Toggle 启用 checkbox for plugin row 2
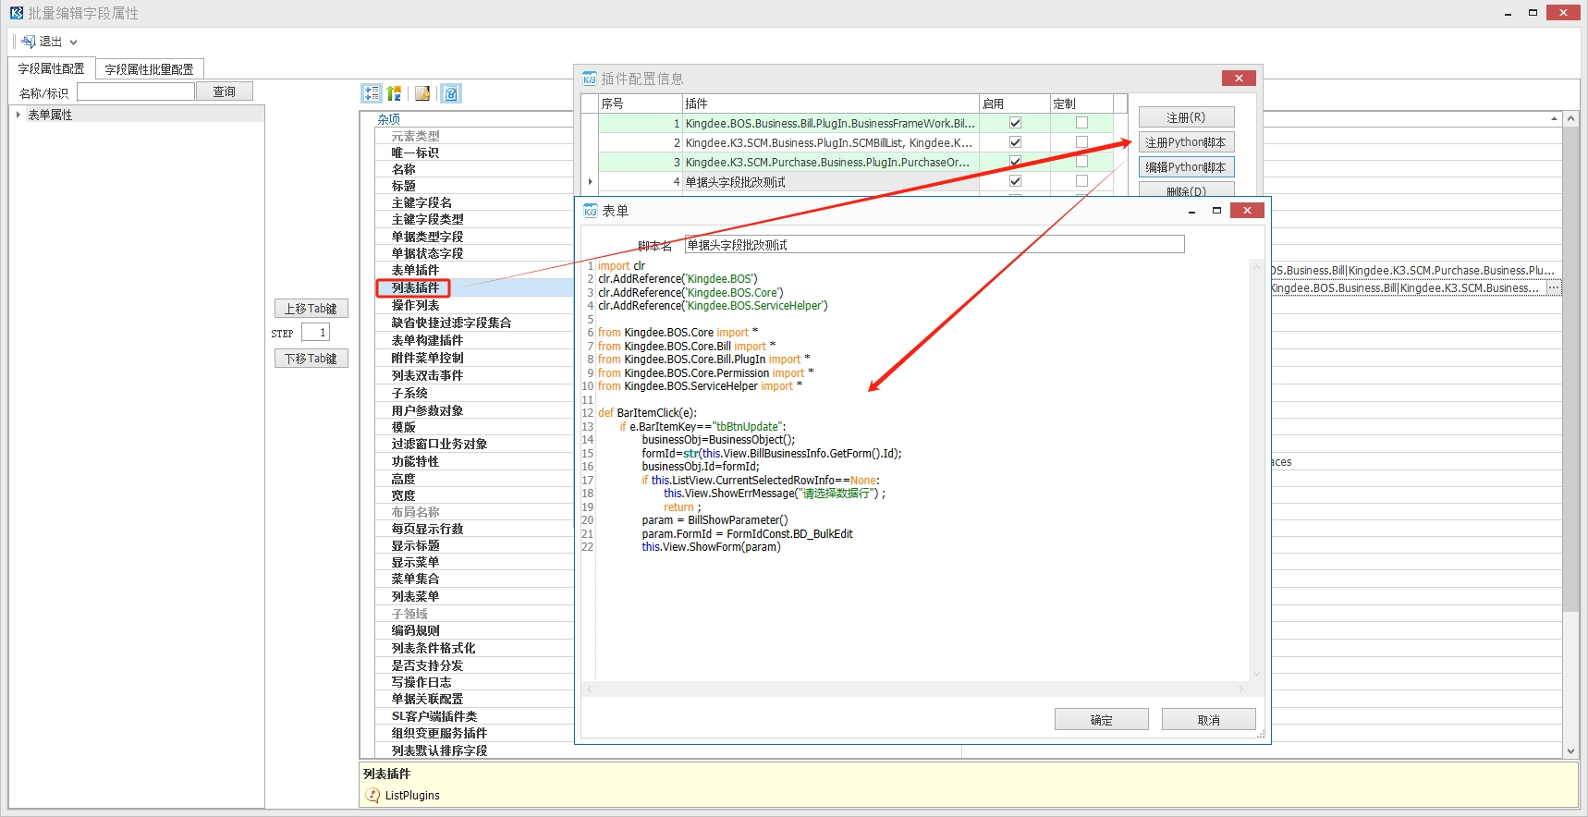 1015,142
